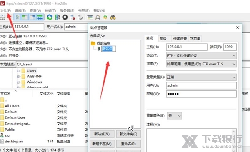Sort by 文件类型 column header

(x=69, y=94)
